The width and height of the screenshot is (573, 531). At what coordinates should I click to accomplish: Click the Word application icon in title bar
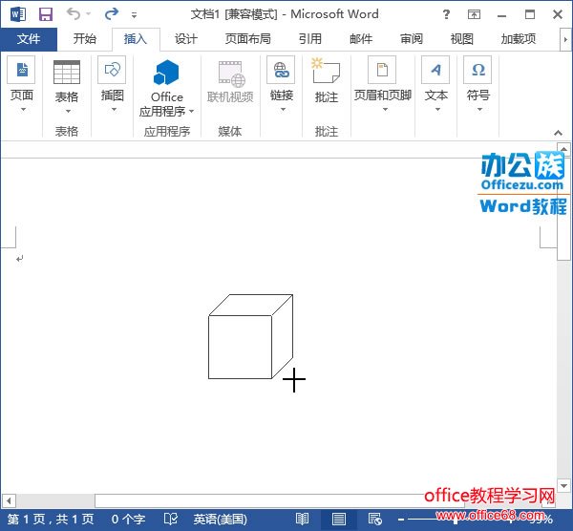click(x=18, y=14)
